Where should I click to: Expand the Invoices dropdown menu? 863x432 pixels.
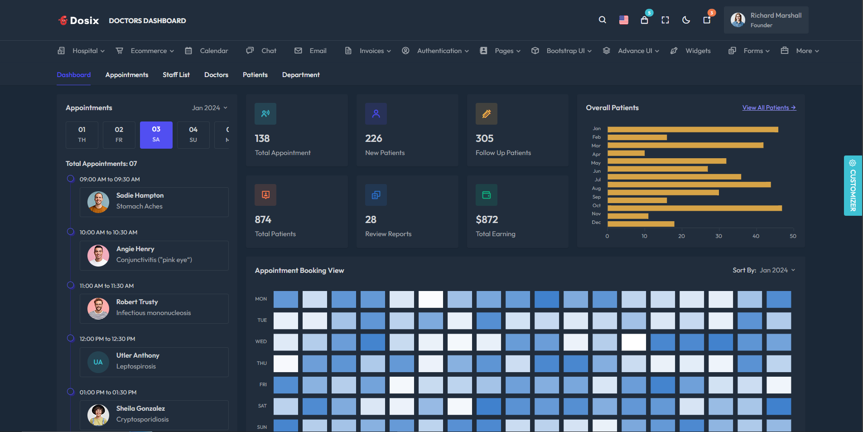389,51
